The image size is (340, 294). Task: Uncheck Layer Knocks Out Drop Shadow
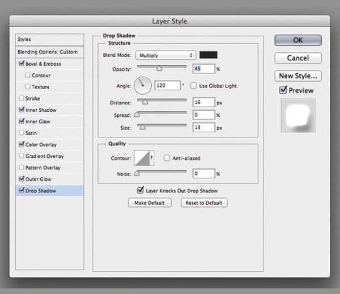[x=141, y=191]
